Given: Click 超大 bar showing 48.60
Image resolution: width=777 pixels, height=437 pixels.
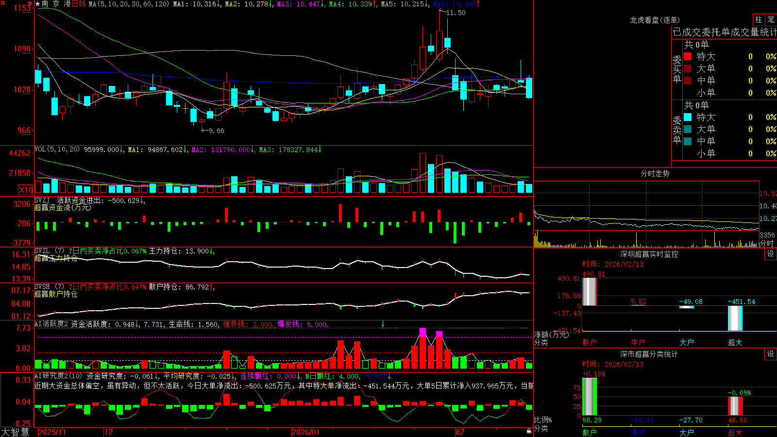Looking at the screenshot, I should point(735,406).
